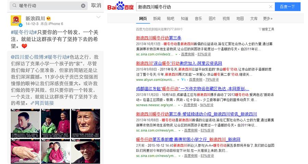Open the 新浪四川 account name
This screenshot has height=164, width=308.
click(x=35, y=18)
